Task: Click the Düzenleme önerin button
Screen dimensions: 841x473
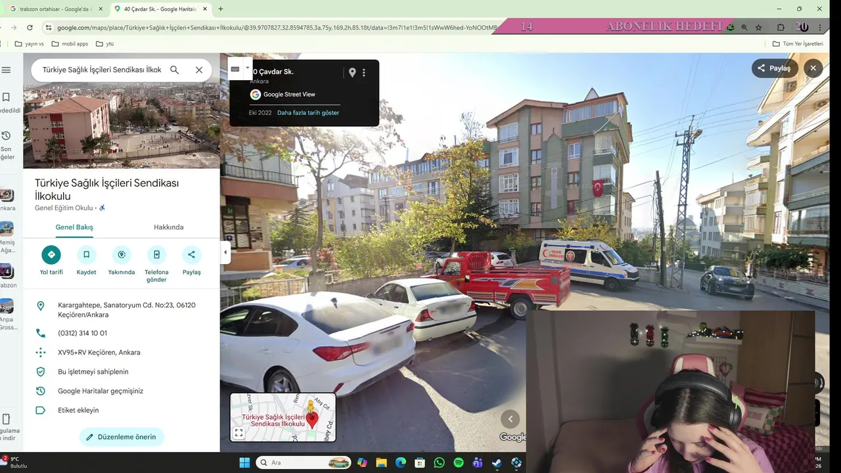Action: tap(122, 437)
